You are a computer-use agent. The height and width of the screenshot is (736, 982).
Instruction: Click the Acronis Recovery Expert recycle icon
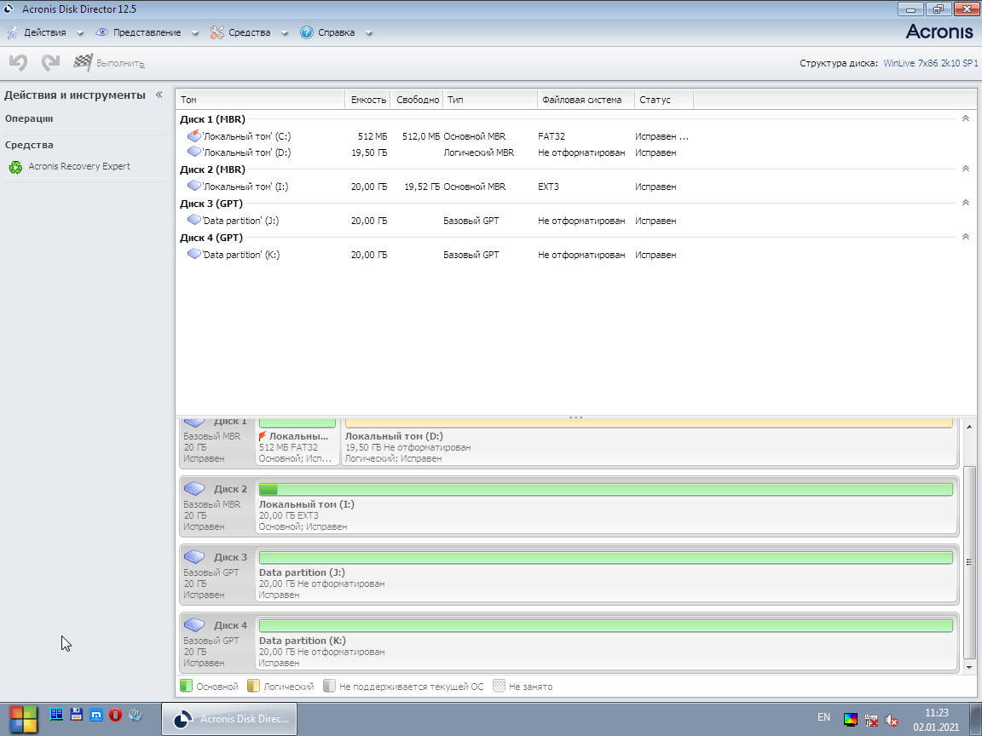(15, 167)
